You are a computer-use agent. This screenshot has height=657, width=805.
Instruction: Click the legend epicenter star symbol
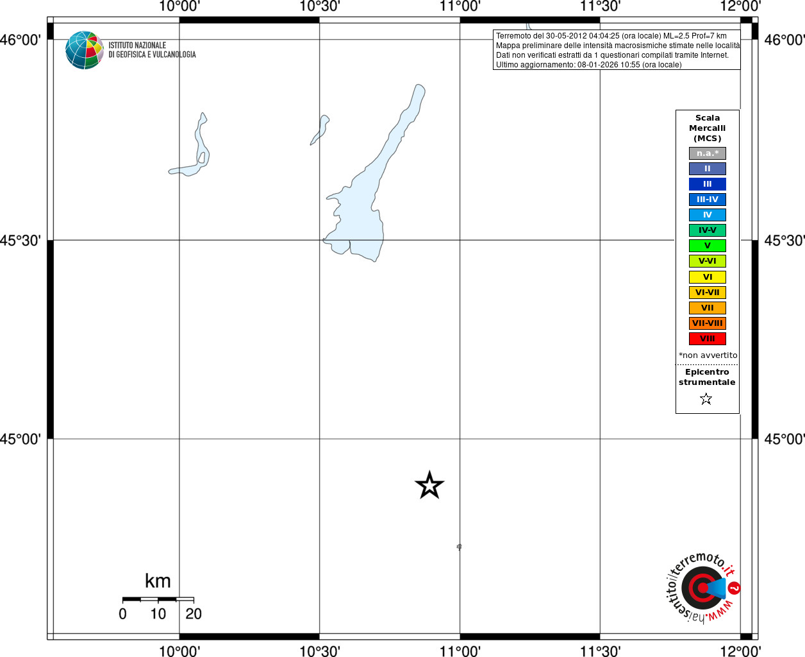pyautogui.click(x=706, y=399)
